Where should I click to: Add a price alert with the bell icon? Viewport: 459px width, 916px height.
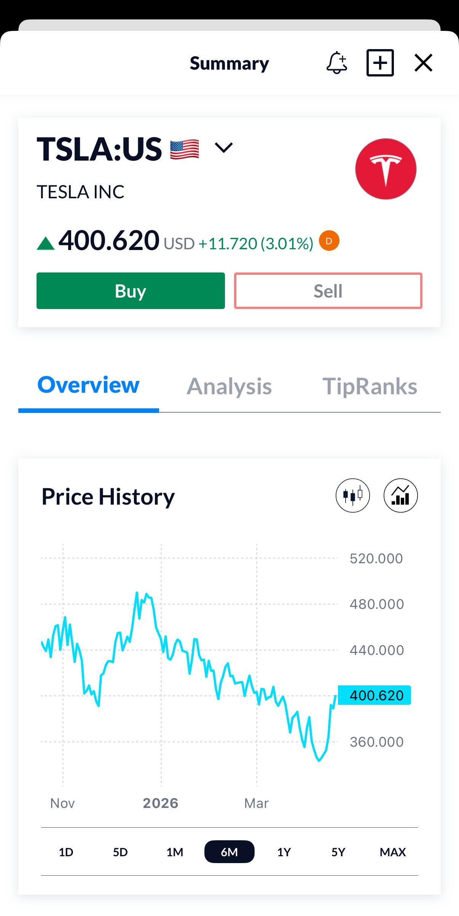[x=337, y=63]
